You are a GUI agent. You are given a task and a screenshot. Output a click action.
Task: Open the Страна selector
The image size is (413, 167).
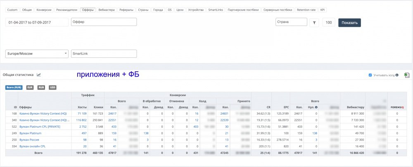point(291,22)
